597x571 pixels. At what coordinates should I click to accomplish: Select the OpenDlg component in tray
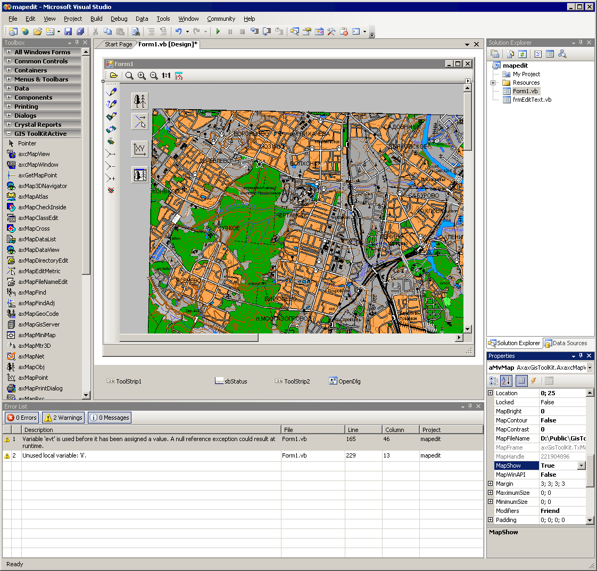(345, 381)
